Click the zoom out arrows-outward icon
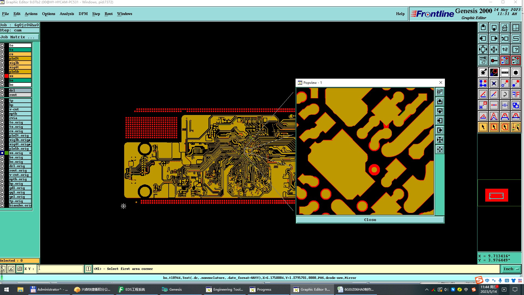This screenshot has width=524, height=295. pyautogui.click(x=494, y=49)
